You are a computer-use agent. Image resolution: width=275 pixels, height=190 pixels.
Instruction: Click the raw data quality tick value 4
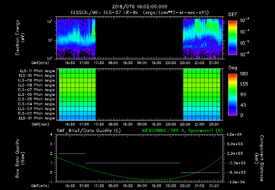click(51, 134)
